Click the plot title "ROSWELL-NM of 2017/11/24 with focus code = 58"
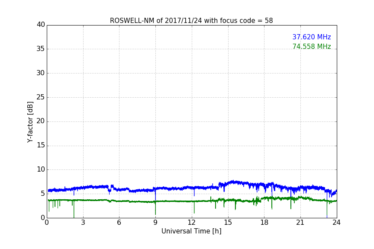Screen dimensions: 374x249 pos(191,21)
